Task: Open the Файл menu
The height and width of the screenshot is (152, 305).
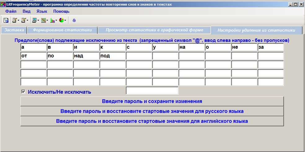Action: [x=11, y=11]
